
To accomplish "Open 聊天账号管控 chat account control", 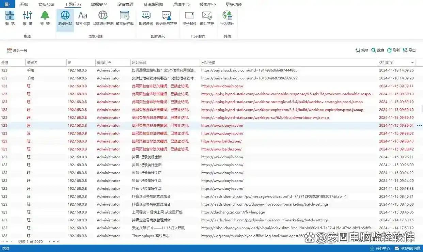I will [x=167, y=18].
